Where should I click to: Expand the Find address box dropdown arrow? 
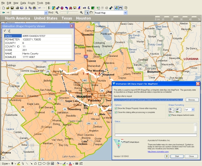[46, 13]
